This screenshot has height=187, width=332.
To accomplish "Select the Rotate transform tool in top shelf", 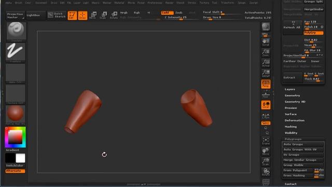I will [x=114, y=15].
